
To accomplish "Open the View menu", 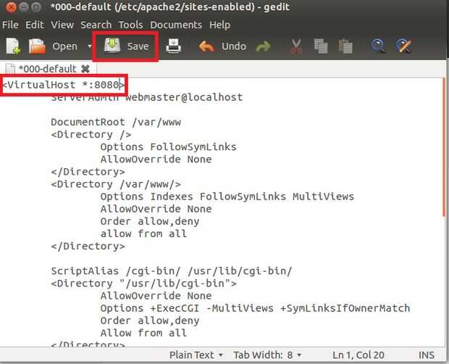I will 62,25.
